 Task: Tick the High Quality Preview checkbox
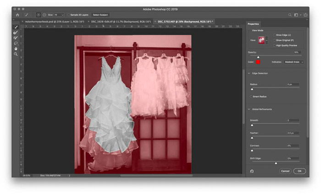(x=274, y=45)
